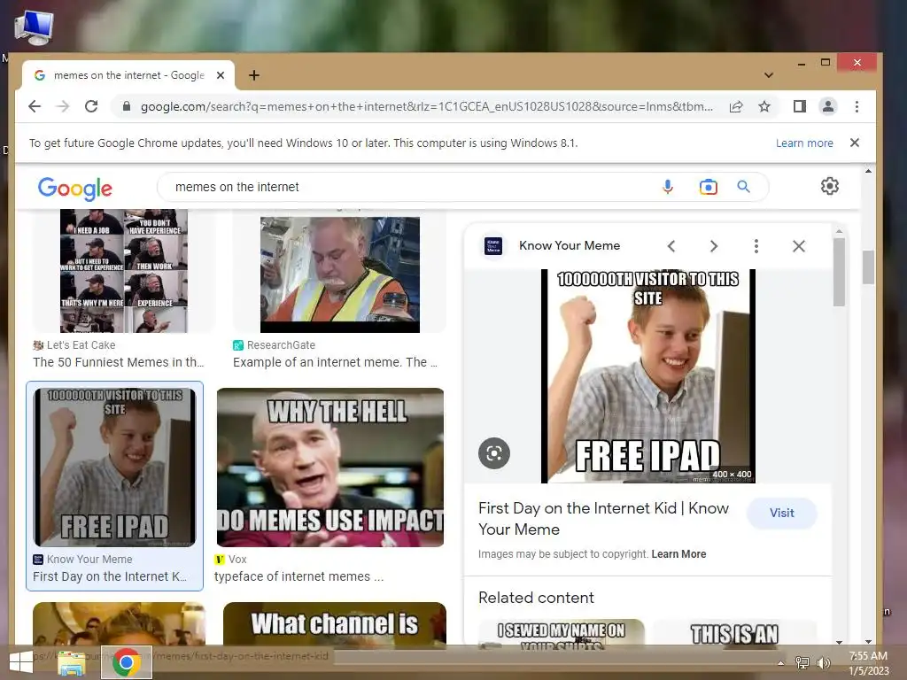Bookmark this page with the star

764,106
